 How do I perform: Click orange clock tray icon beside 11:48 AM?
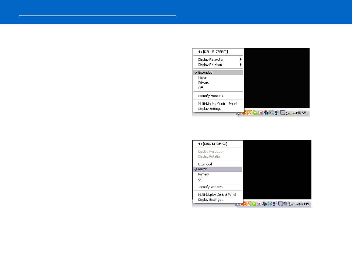pos(249,112)
